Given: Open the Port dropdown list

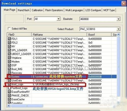Looking at the screenshot, I should [58, 19].
